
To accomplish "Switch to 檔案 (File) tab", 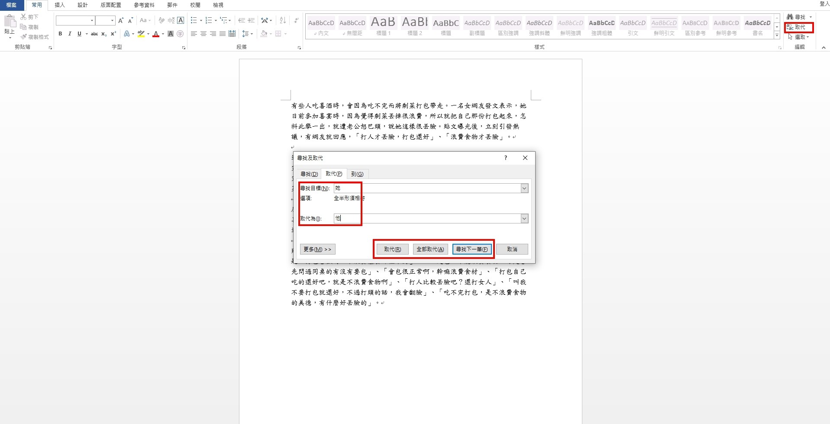I will pos(11,5).
